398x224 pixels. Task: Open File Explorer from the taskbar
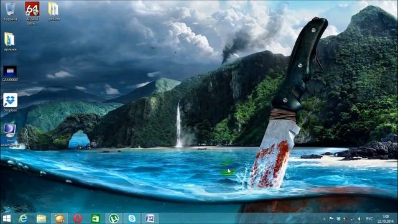coord(41,218)
